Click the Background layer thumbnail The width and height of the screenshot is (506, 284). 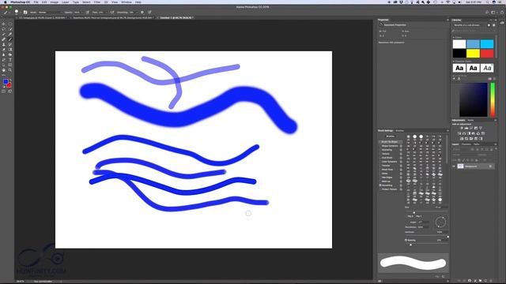point(460,166)
